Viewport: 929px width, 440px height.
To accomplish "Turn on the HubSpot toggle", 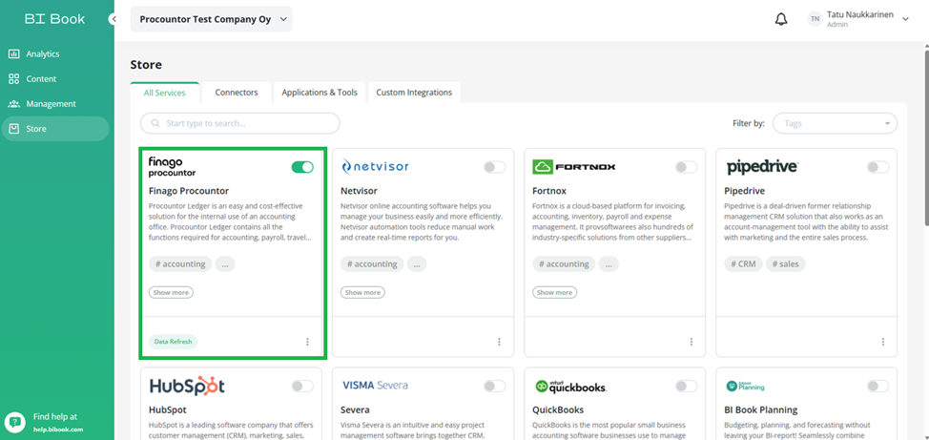I will click(x=302, y=386).
